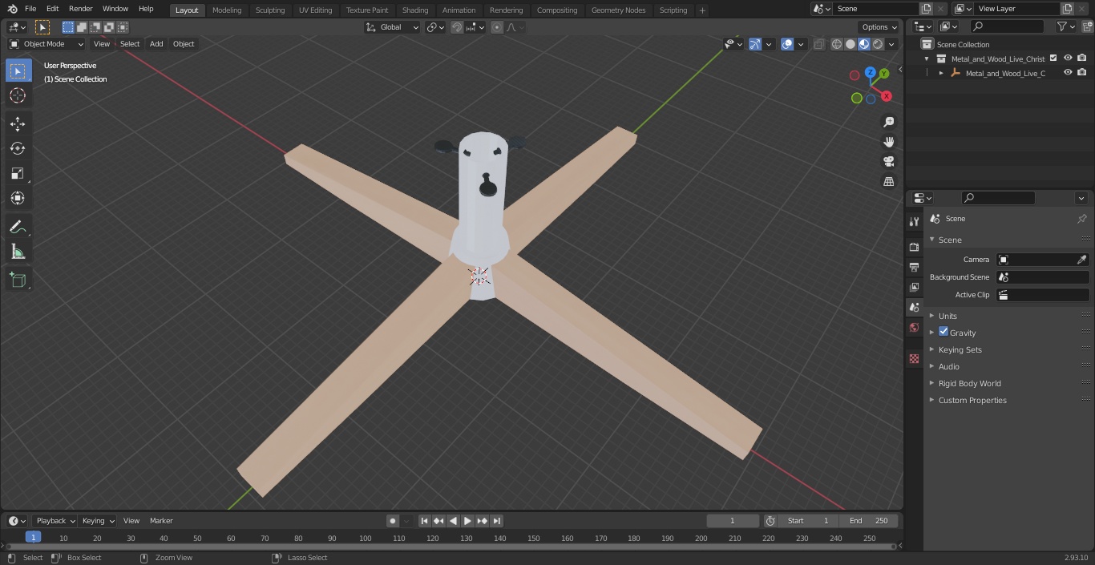Switch to the Modeling workspace tab
Image resolution: width=1095 pixels, height=565 pixels.
point(227,10)
